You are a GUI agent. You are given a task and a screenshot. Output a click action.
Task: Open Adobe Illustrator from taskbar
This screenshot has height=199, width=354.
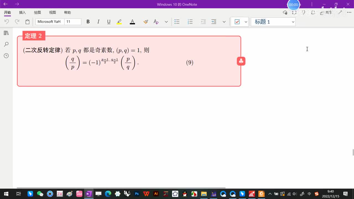156,194
